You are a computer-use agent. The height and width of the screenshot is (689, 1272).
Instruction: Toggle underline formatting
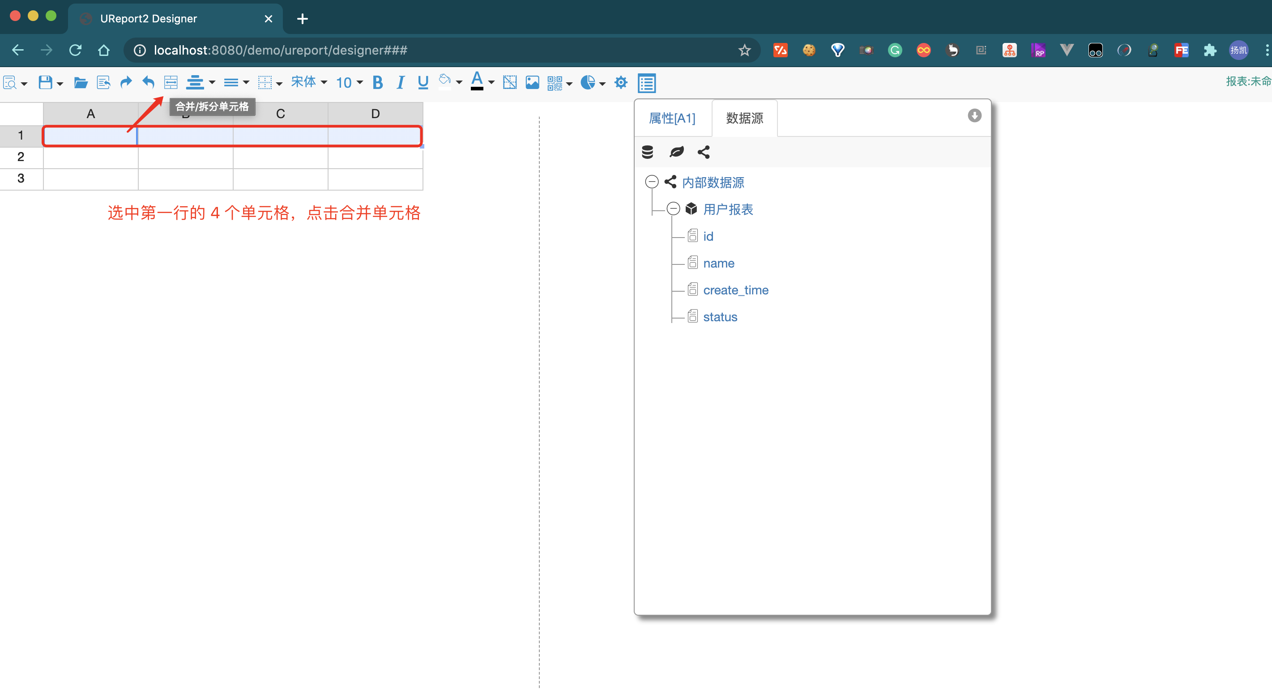click(423, 82)
